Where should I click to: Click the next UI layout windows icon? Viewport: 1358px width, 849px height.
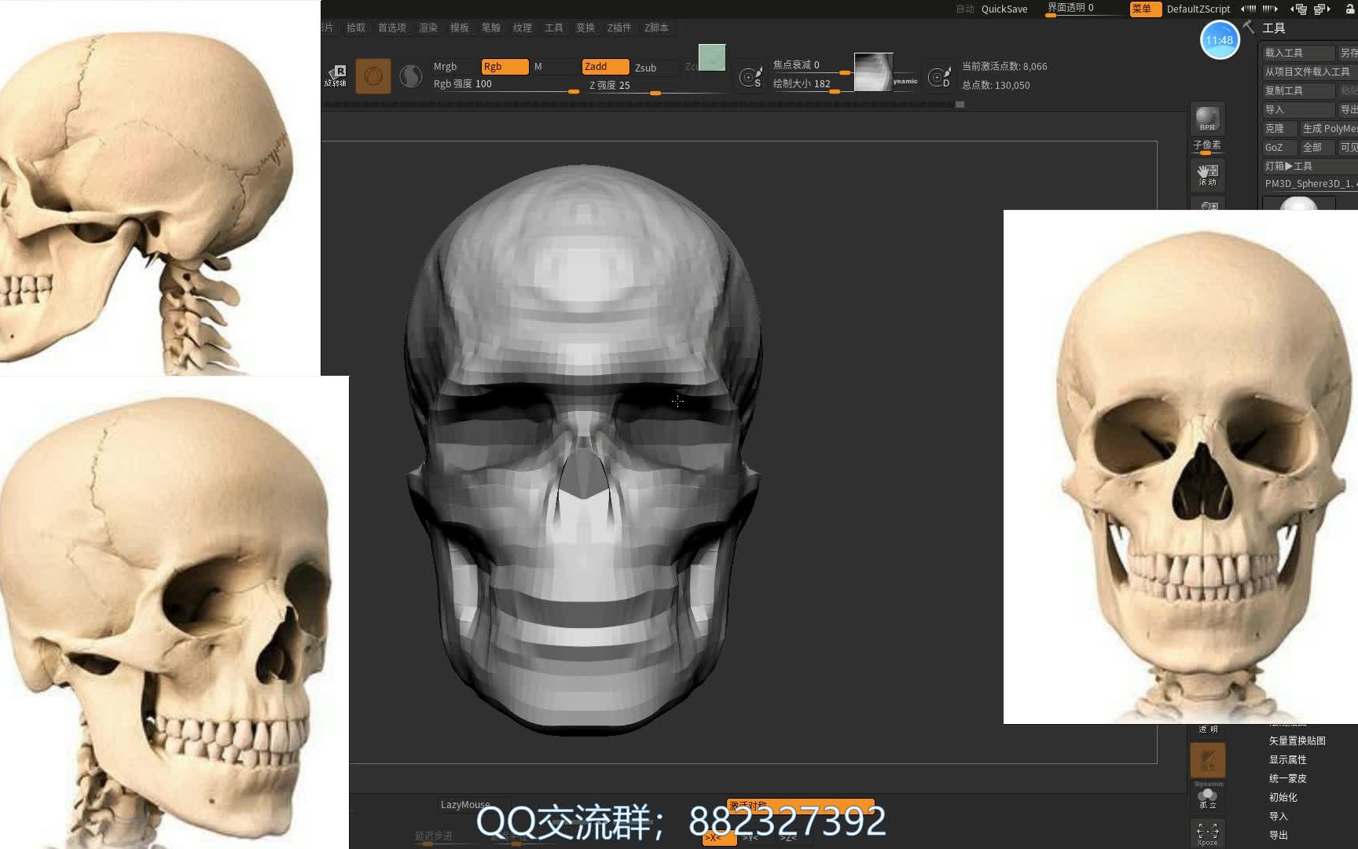[x=1322, y=9]
